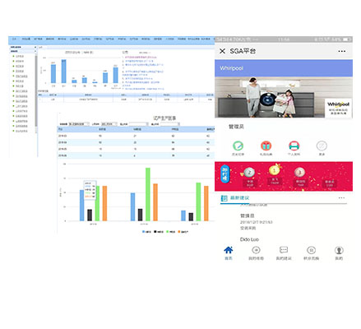Tap the Whirlpool logo card on banner
This screenshot has height=329, width=361.
(x=339, y=108)
